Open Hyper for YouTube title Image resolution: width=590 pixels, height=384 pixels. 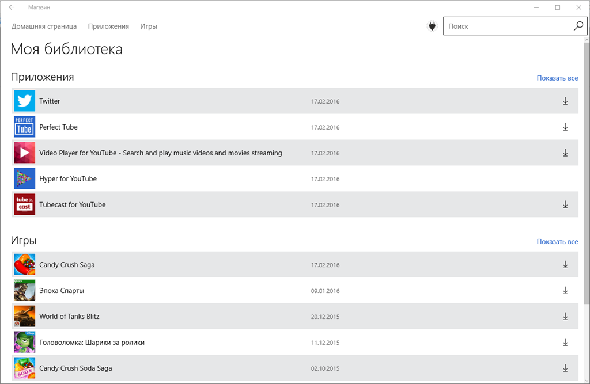point(68,179)
